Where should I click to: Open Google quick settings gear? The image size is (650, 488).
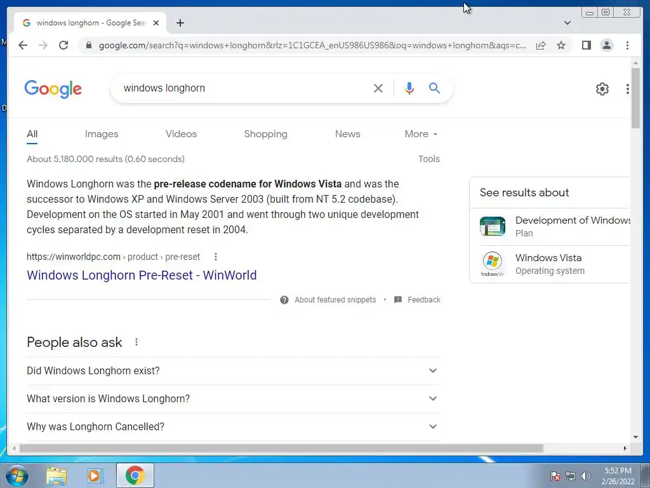602,89
